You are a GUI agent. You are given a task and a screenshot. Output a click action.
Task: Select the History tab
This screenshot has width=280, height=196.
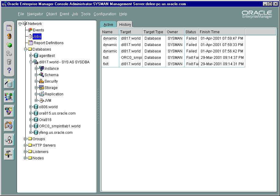click(125, 25)
